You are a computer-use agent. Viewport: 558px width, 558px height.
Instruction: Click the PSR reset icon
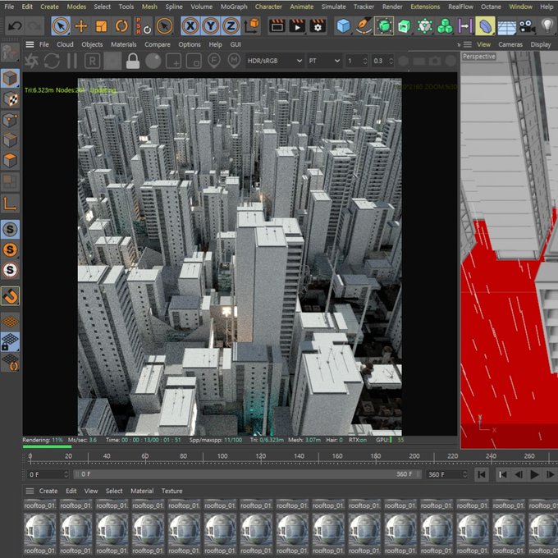click(144, 26)
